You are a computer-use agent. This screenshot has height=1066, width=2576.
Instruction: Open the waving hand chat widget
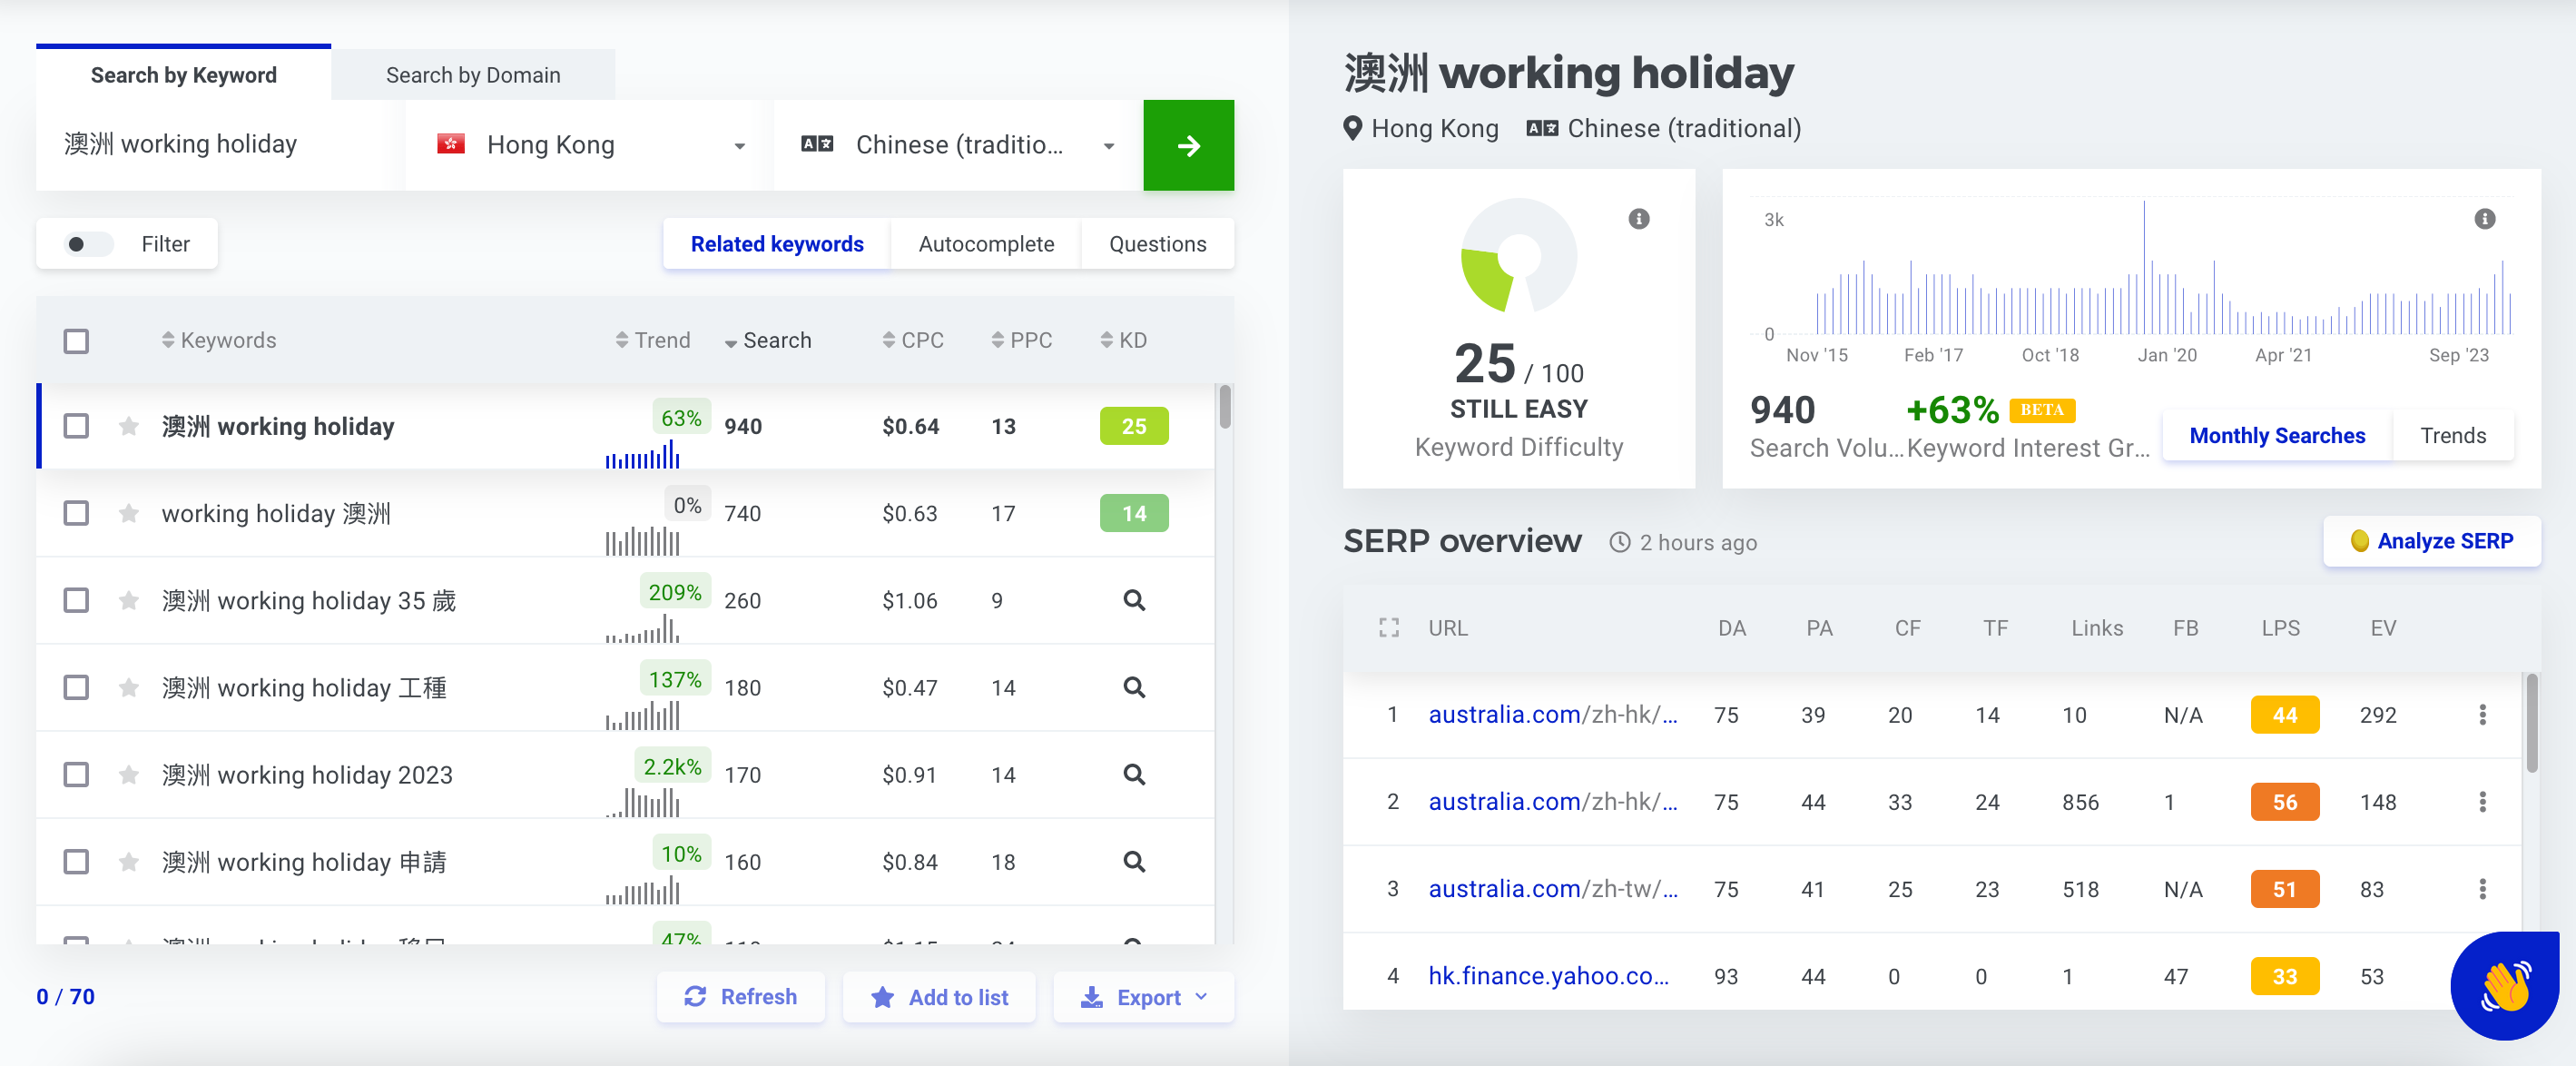point(2505,986)
